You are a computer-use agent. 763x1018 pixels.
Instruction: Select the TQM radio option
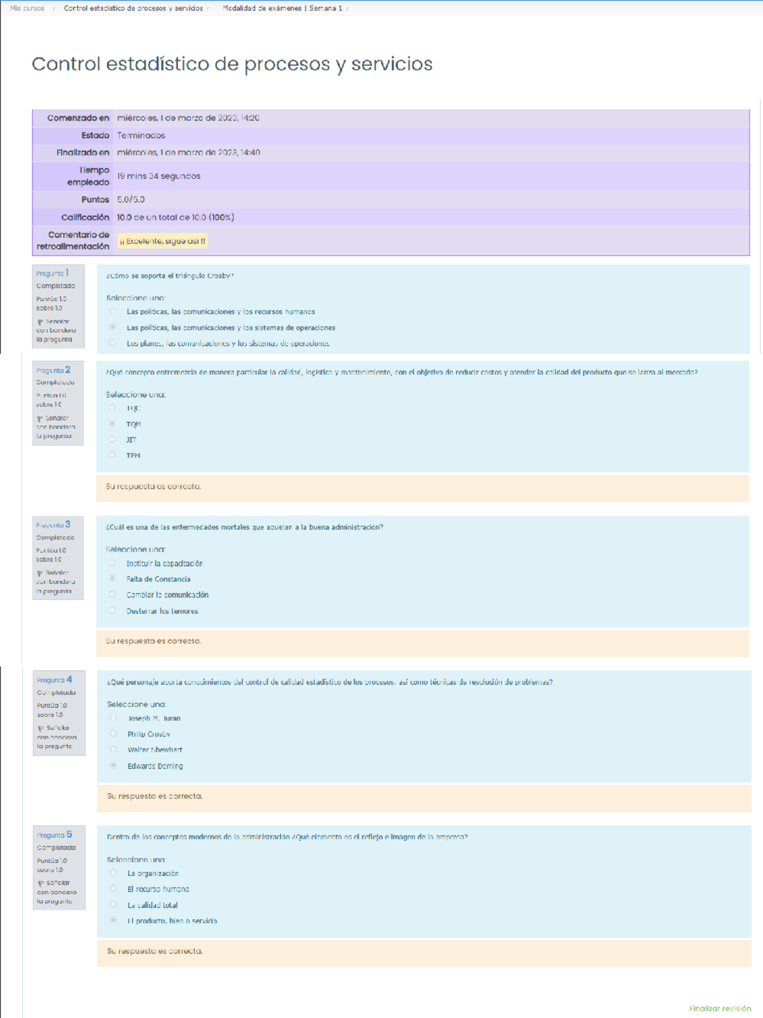coord(113,424)
